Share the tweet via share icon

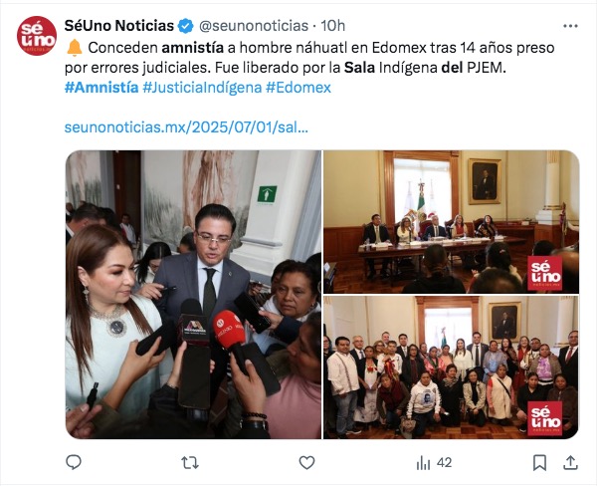570,462
